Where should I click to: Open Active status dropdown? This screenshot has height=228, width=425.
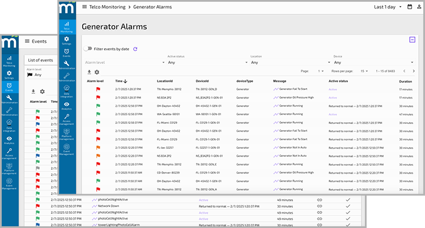(x=207, y=62)
